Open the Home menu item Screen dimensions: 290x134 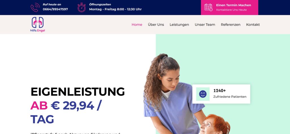pyautogui.click(x=137, y=25)
